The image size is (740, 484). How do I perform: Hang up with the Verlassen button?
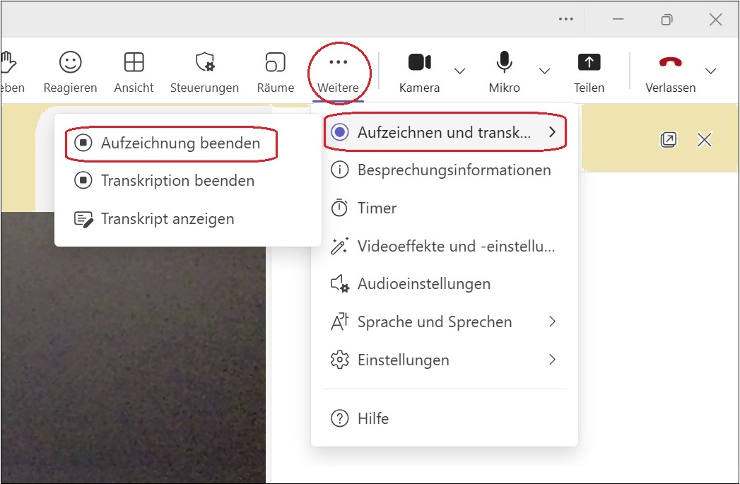tap(670, 71)
